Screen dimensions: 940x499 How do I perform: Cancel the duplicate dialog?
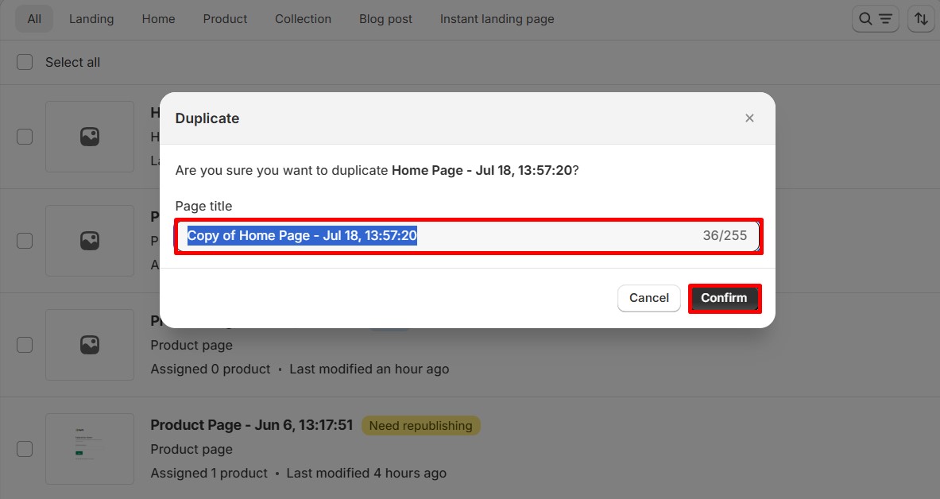pos(648,298)
